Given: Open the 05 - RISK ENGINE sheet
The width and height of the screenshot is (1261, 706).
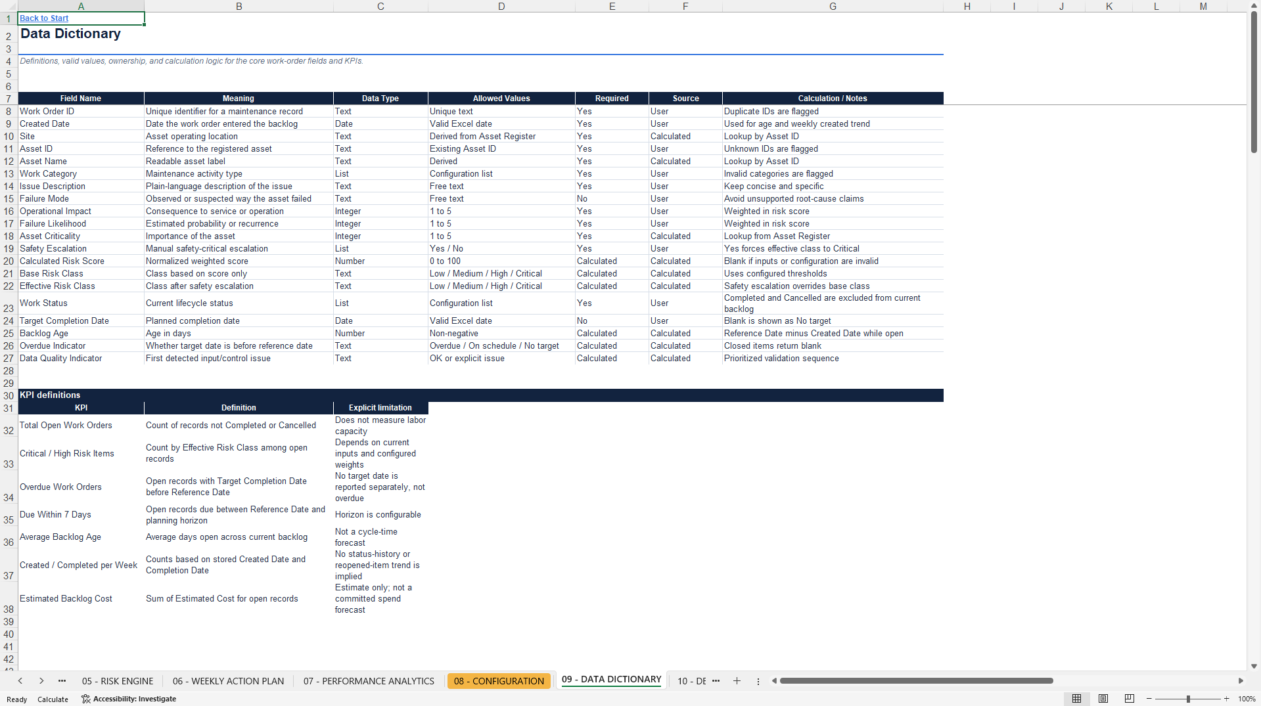Looking at the screenshot, I should (118, 681).
